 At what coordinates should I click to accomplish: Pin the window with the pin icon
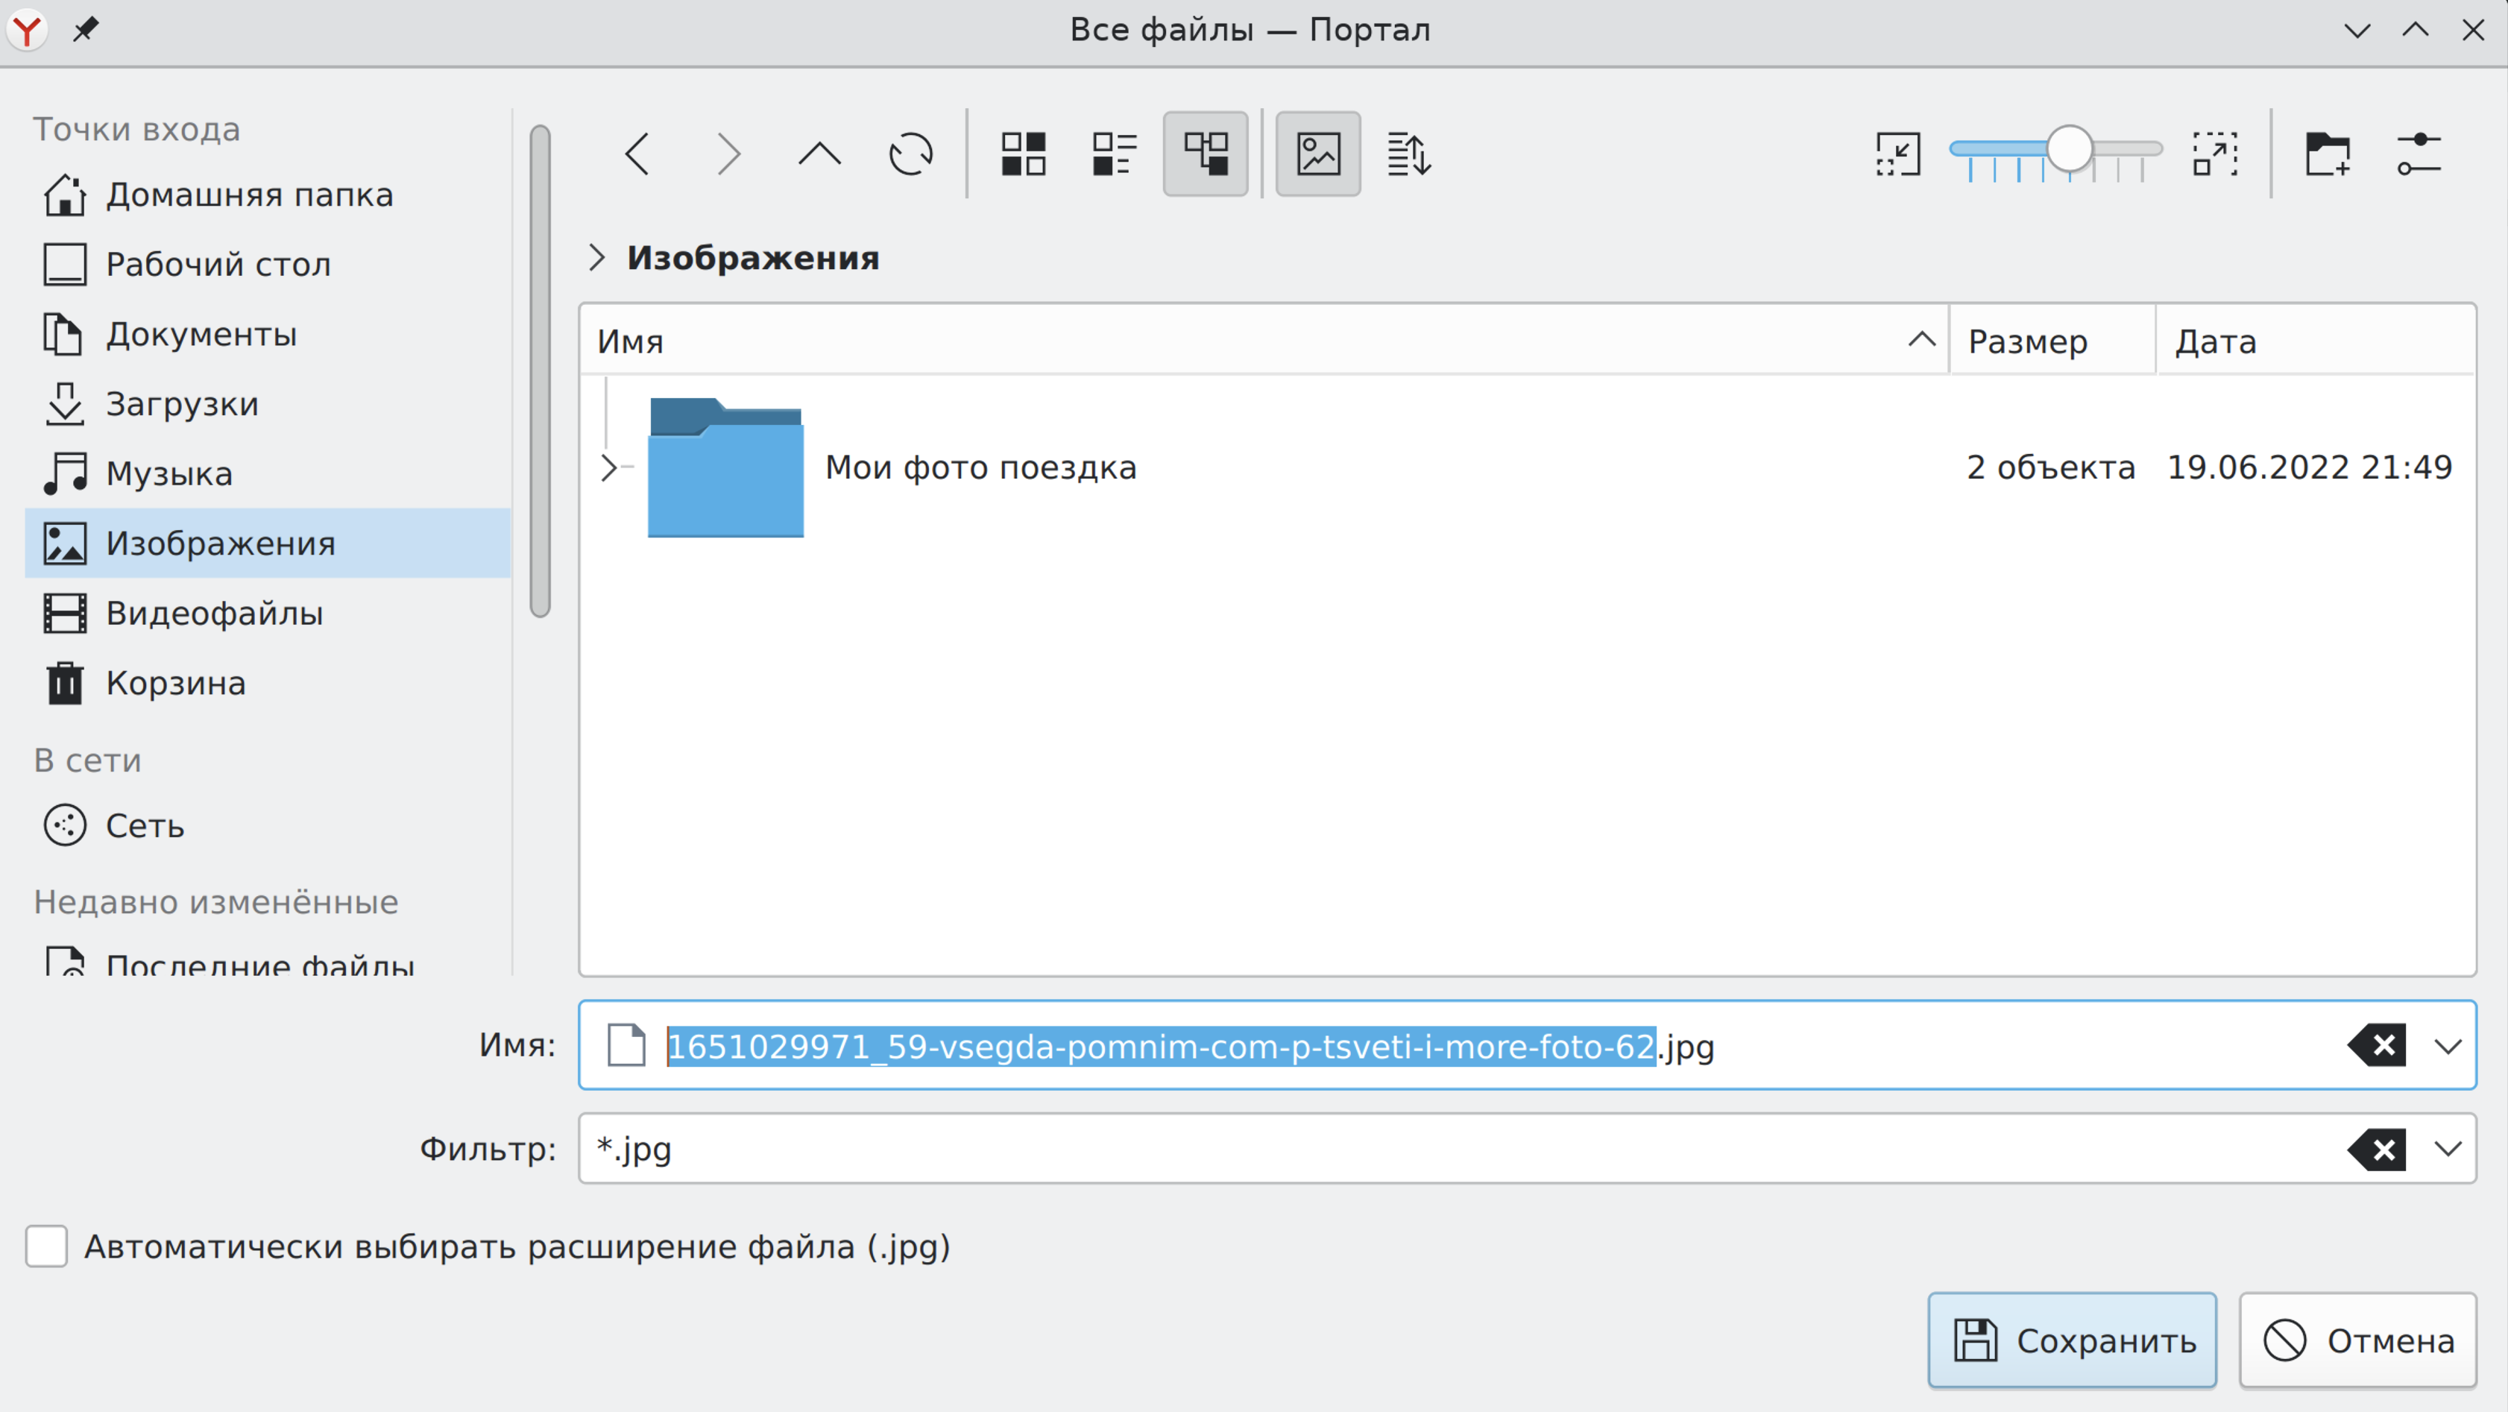(x=86, y=29)
